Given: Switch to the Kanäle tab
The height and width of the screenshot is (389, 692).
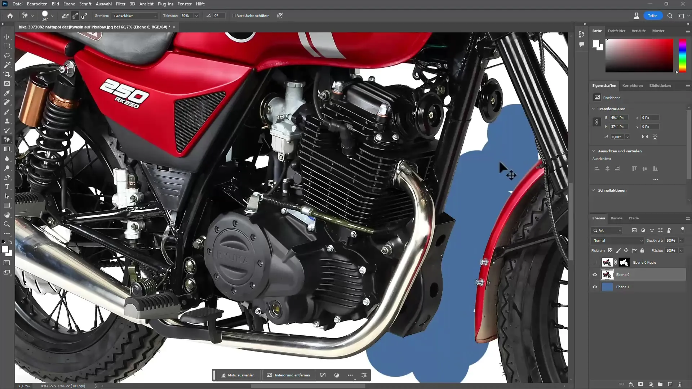Looking at the screenshot, I should click(617, 218).
